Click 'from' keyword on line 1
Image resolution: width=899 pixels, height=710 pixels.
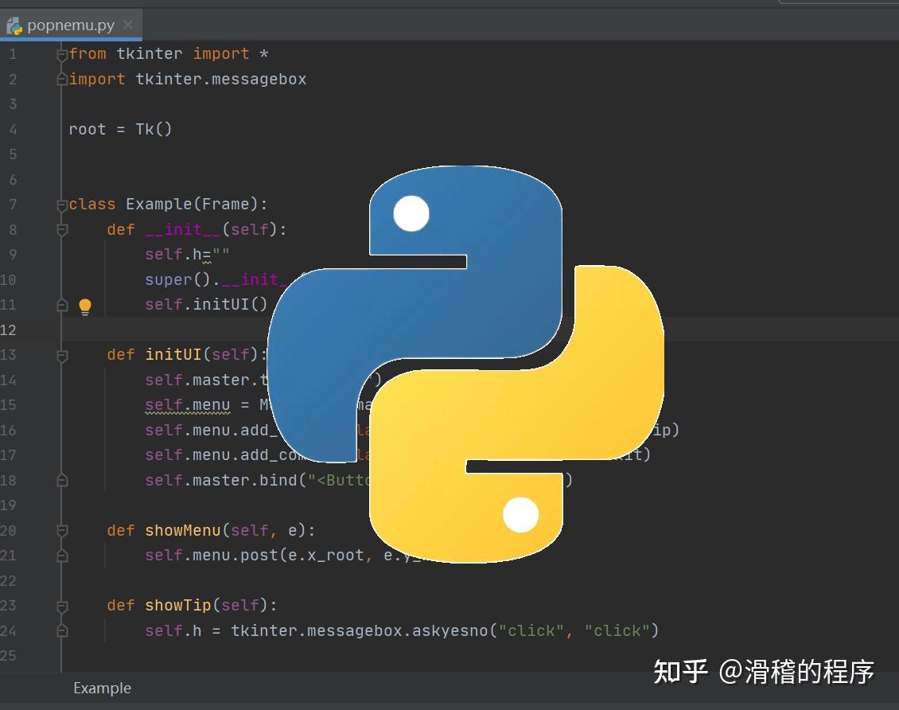[88, 54]
